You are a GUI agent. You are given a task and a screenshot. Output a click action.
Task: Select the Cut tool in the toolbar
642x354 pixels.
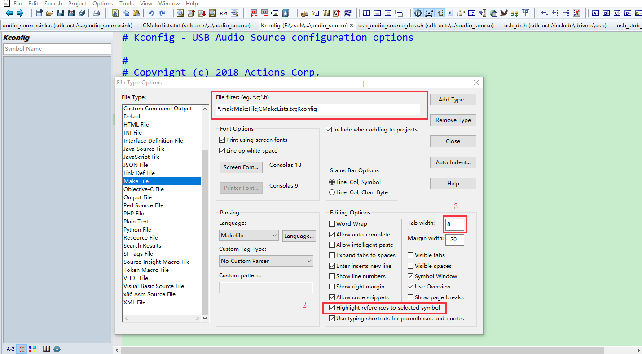(x=115, y=13)
